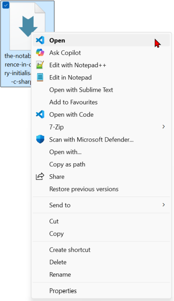The image size is (174, 301).
Task: Open the 7-Zip menu entry
Action: pos(101,127)
